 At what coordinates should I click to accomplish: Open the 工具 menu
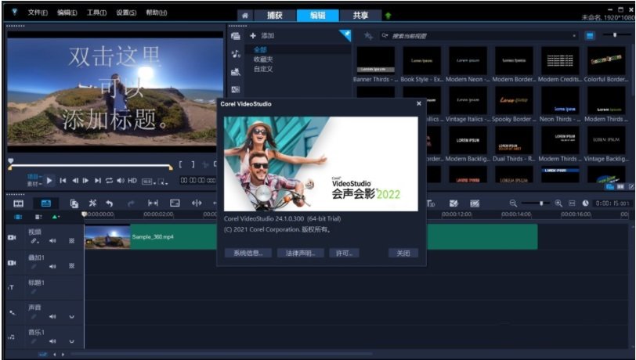point(96,13)
